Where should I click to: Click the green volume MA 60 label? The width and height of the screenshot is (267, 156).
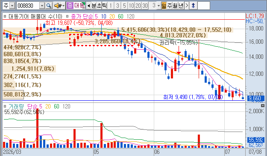click(56, 106)
